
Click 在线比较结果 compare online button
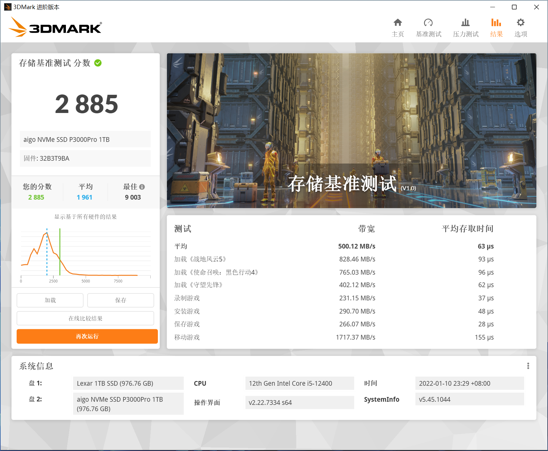pyautogui.click(x=85, y=318)
